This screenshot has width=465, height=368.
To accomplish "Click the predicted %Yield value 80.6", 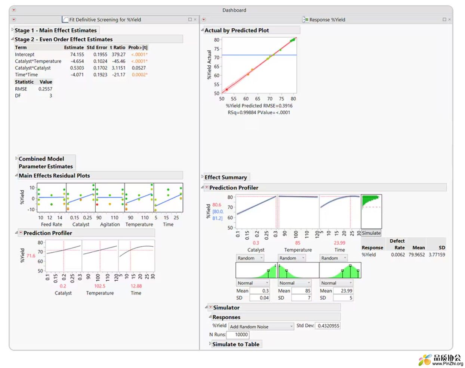I will (217, 205).
